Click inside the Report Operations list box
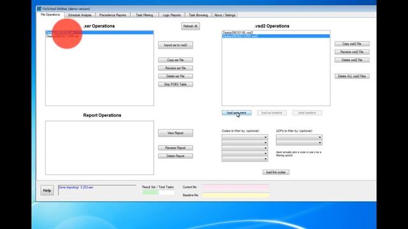This screenshot has height=229, width=408. click(x=99, y=148)
